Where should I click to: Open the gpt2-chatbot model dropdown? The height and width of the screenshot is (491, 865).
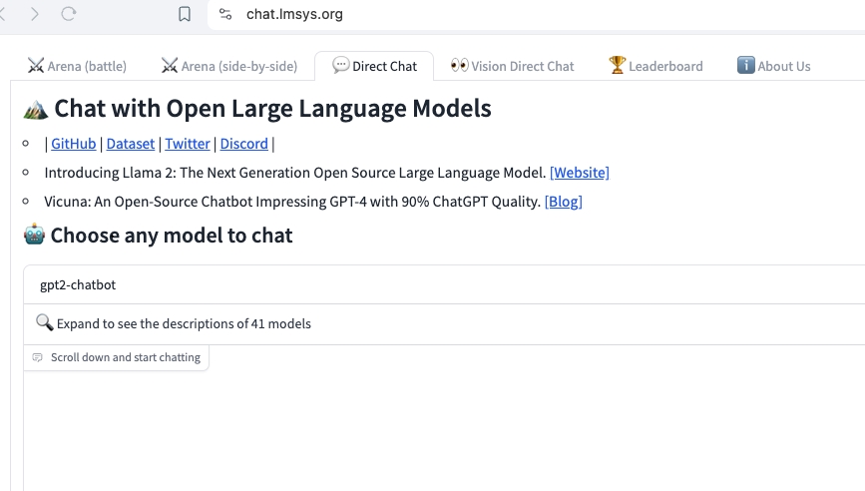pyautogui.click(x=439, y=285)
